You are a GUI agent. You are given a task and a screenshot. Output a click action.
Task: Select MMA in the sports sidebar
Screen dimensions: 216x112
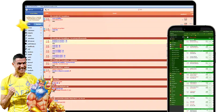[x=29, y=60]
